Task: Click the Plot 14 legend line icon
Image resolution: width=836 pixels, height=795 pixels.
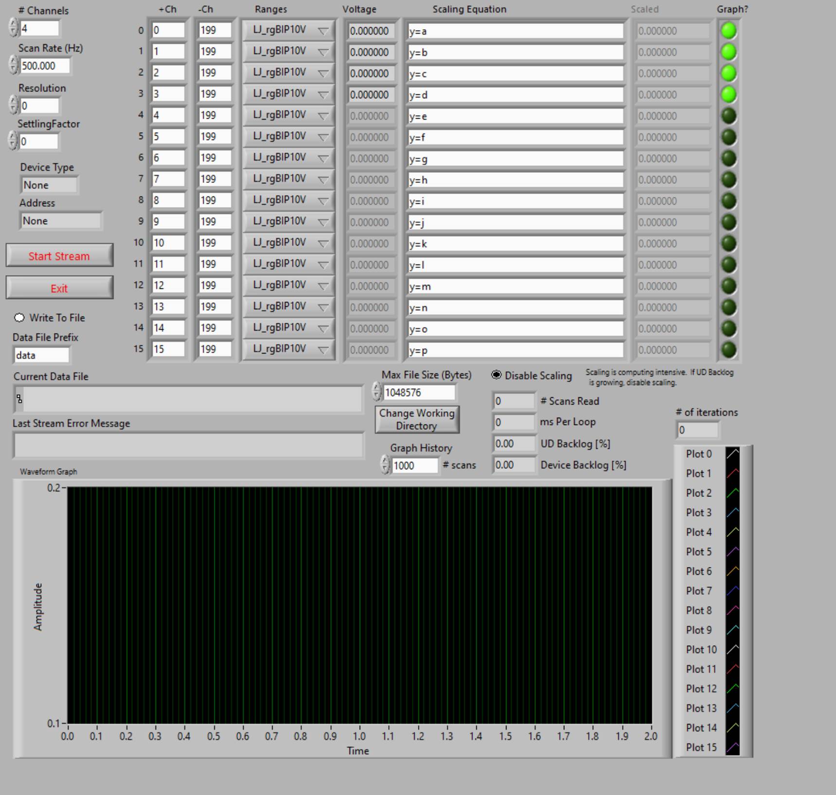Action: pyautogui.click(x=732, y=728)
